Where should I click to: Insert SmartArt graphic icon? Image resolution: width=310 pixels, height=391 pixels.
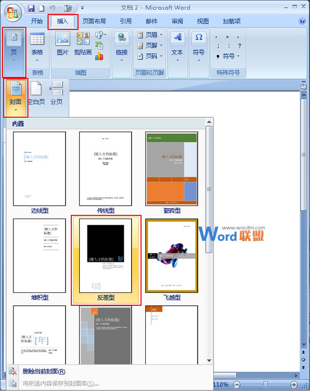(x=99, y=45)
